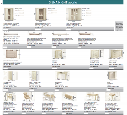
Task: Click the '6 Door wardrobe with mirrors' label
Action: click(73, 23)
